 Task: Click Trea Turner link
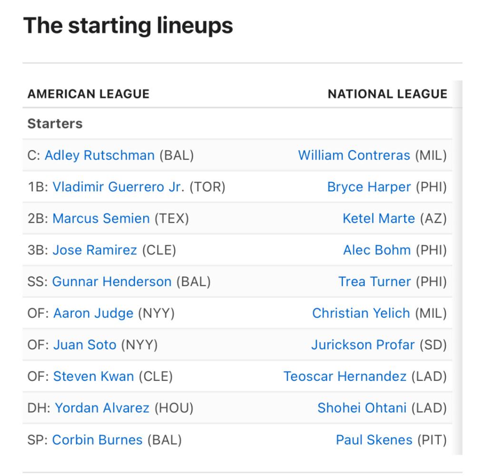coord(375,281)
